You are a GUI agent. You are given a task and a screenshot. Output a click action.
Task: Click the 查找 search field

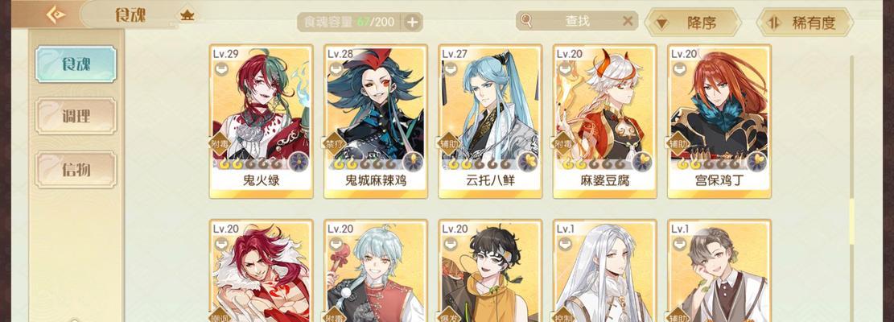tap(577, 21)
